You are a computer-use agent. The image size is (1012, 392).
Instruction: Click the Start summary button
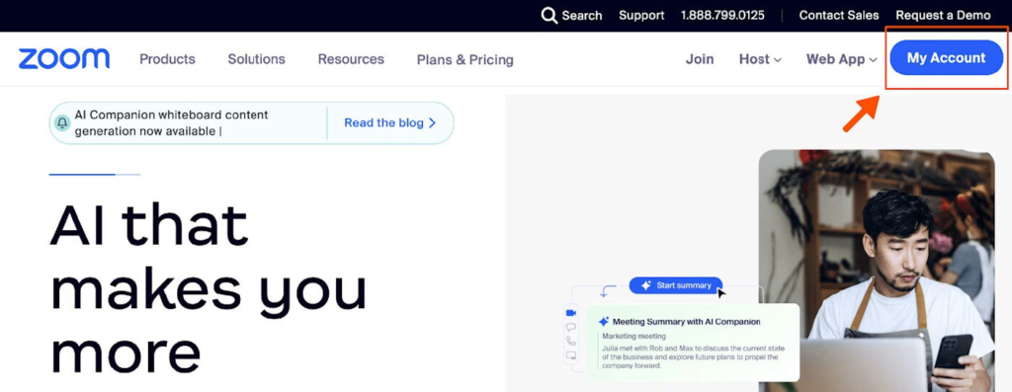pyautogui.click(x=676, y=285)
